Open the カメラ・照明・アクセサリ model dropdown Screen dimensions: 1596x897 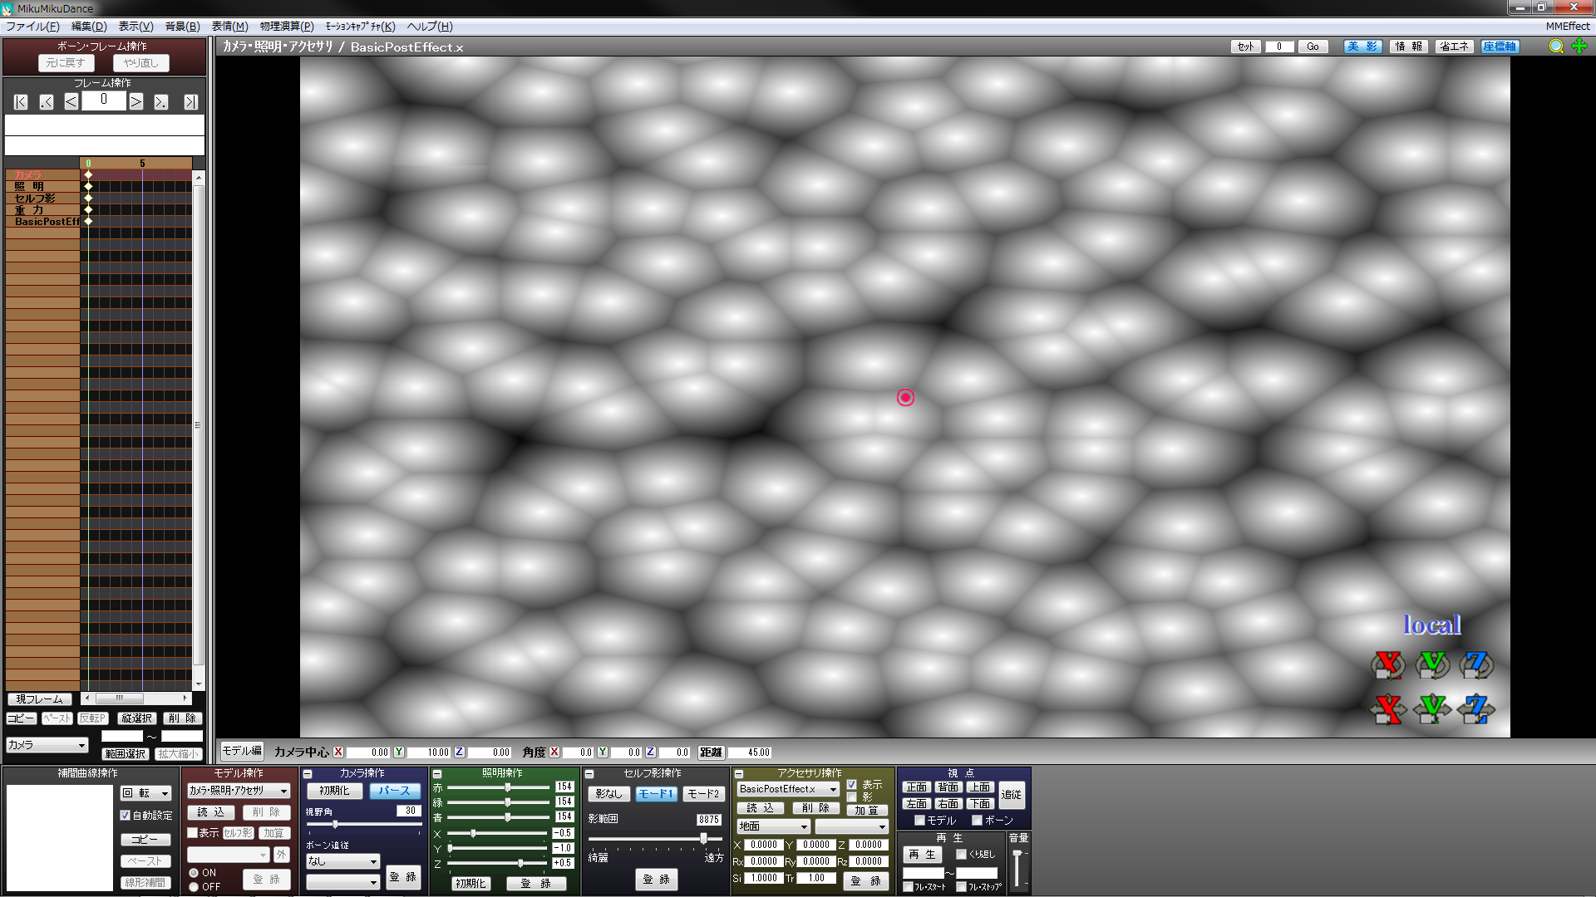(239, 791)
